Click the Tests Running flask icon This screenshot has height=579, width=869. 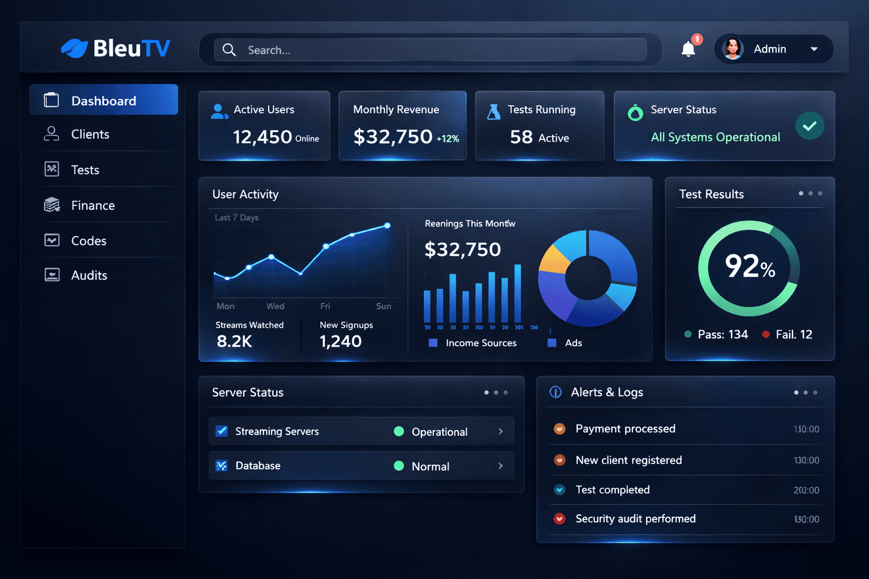pos(494,111)
